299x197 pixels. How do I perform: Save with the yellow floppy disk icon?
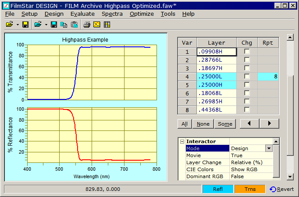pos(25,25)
